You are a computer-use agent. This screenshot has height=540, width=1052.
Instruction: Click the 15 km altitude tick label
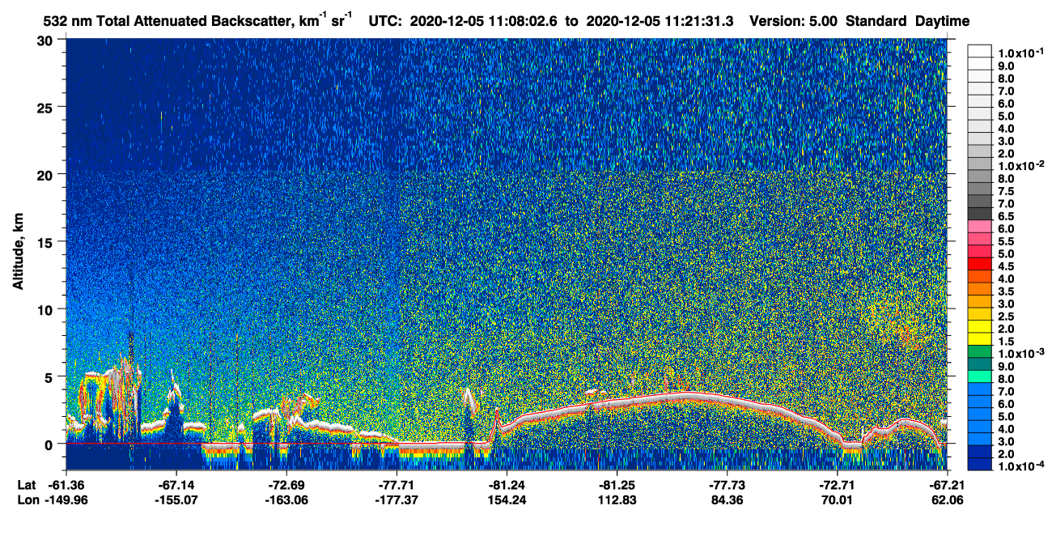tap(45, 241)
